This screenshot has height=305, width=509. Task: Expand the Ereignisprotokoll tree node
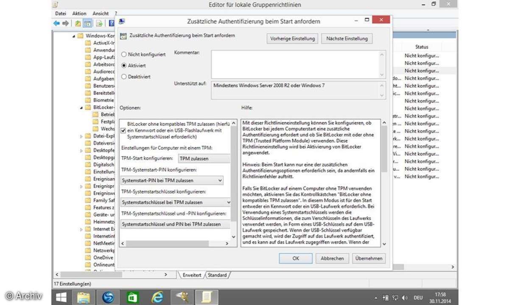(x=81, y=186)
